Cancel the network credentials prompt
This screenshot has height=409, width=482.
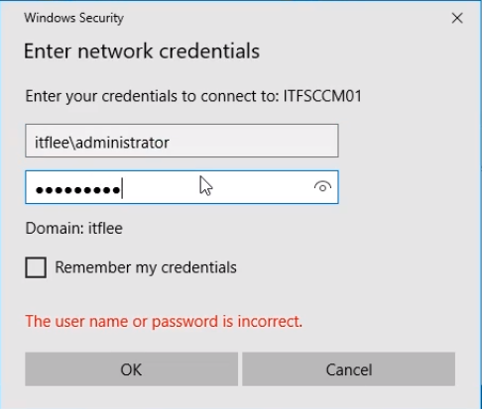tap(349, 369)
